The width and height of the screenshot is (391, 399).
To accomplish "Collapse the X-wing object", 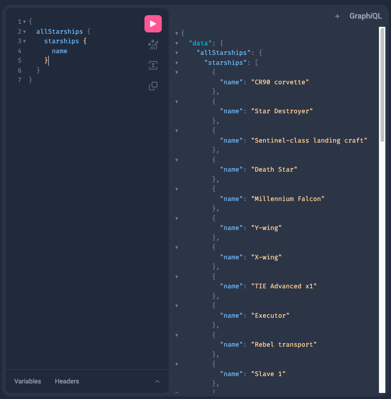I will tap(176, 247).
